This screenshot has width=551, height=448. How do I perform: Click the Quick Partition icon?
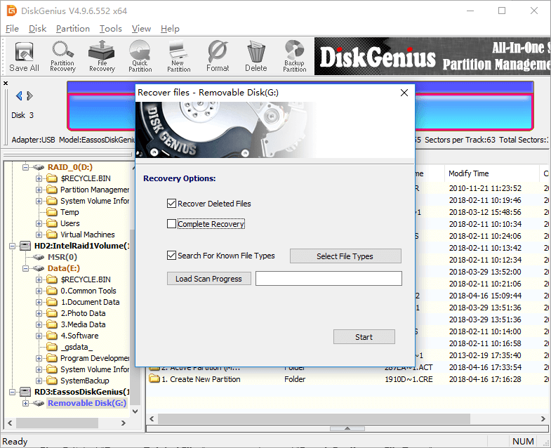pos(140,56)
